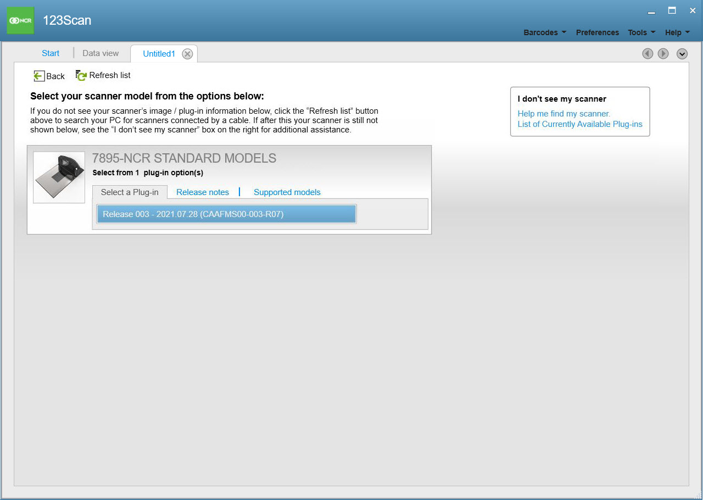
Task: Open the tab list dropdown chevron
Action: (x=682, y=54)
